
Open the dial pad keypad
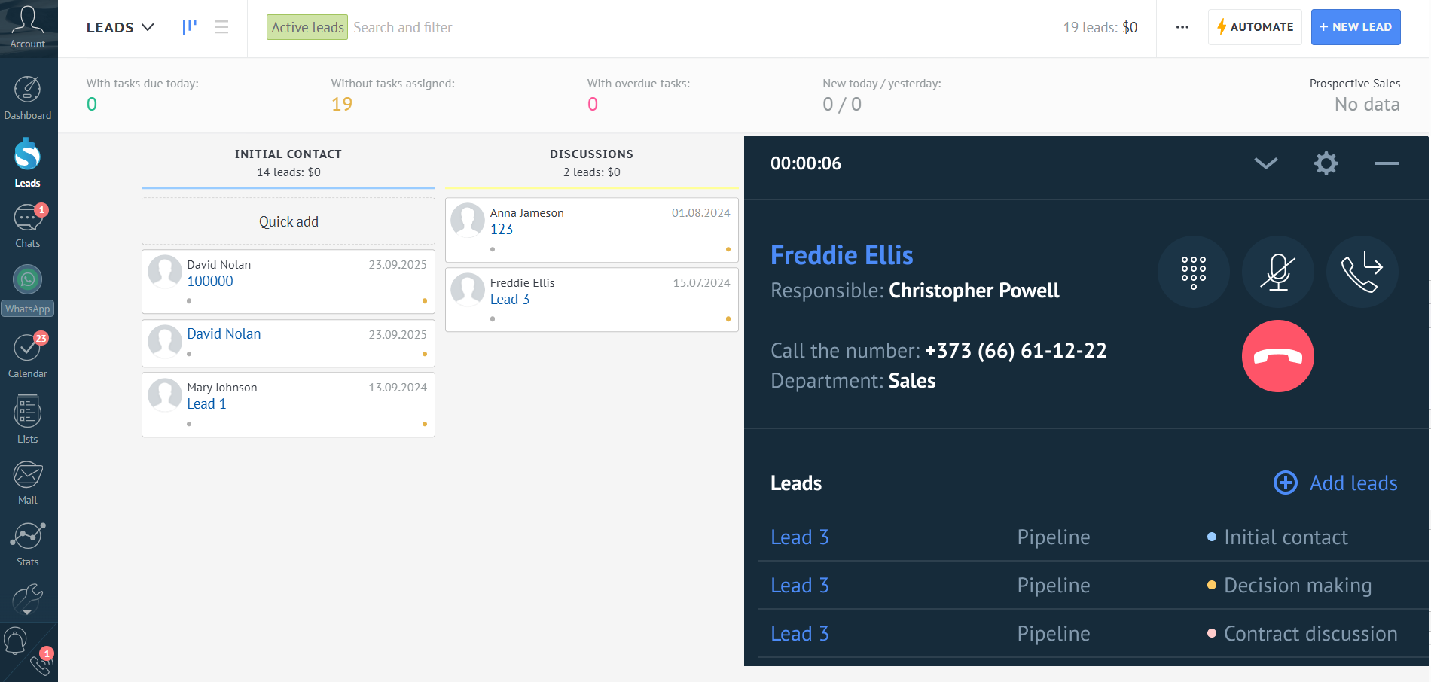click(x=1193, y=272)
